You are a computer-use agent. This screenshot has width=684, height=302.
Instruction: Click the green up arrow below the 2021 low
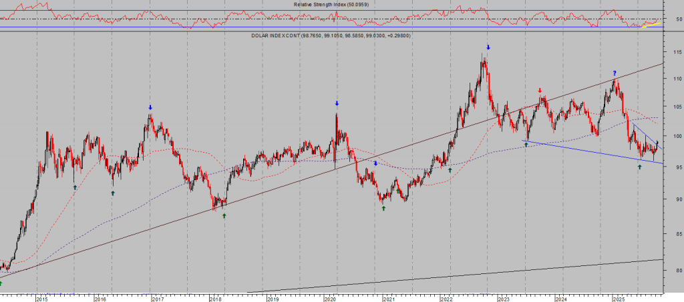tap(383, 208)
